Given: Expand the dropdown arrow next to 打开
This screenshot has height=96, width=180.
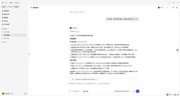Looking at the screenshot, I should (x=167, y=8).
